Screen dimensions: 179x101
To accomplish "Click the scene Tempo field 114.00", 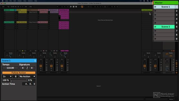I will coord(10,68).
